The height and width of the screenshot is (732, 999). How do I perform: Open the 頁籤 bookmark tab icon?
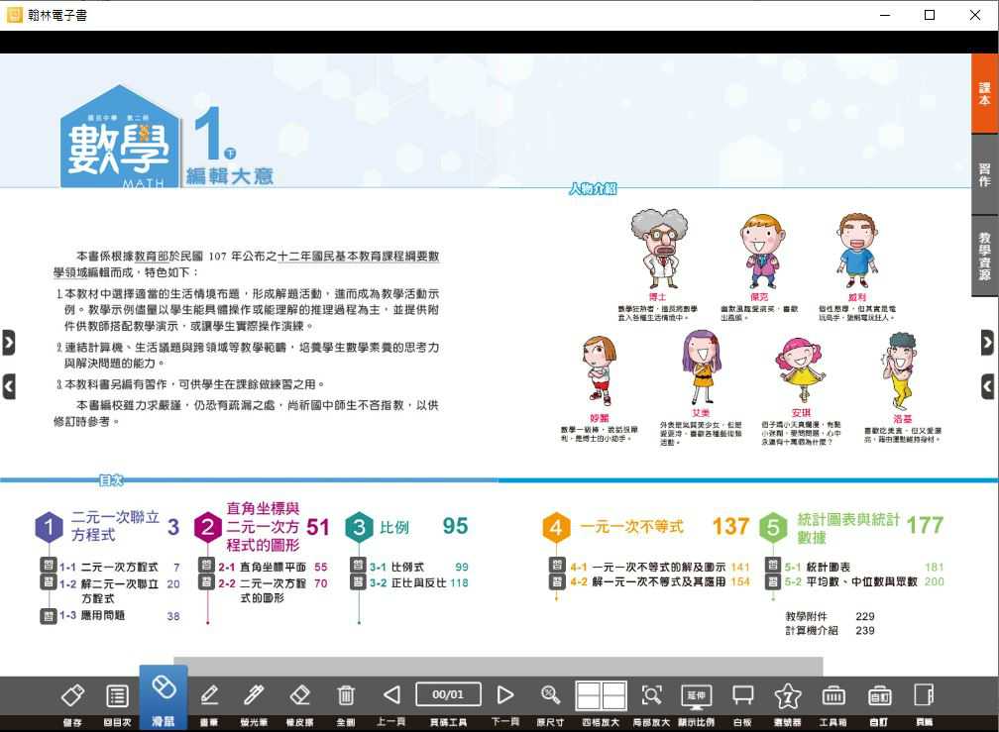(x=924, y=695)
